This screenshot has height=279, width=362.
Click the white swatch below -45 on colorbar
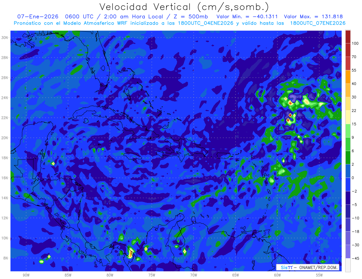pos(348,265)
